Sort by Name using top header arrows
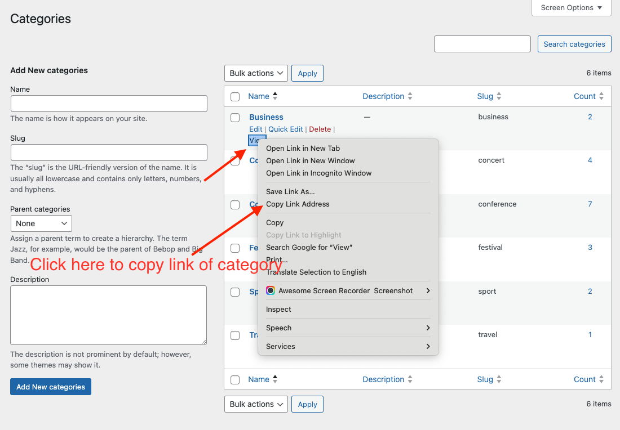The width and height of the screenshot is (620, 430). click(x=275, y=96)
